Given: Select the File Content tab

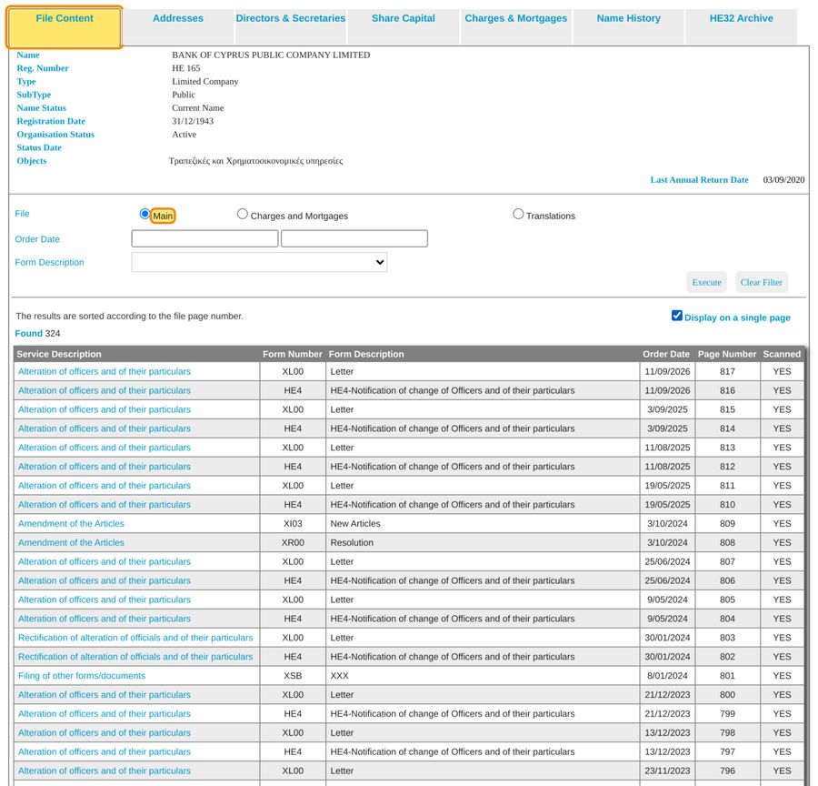Looking at the screenshot, I should pos(65,26).
